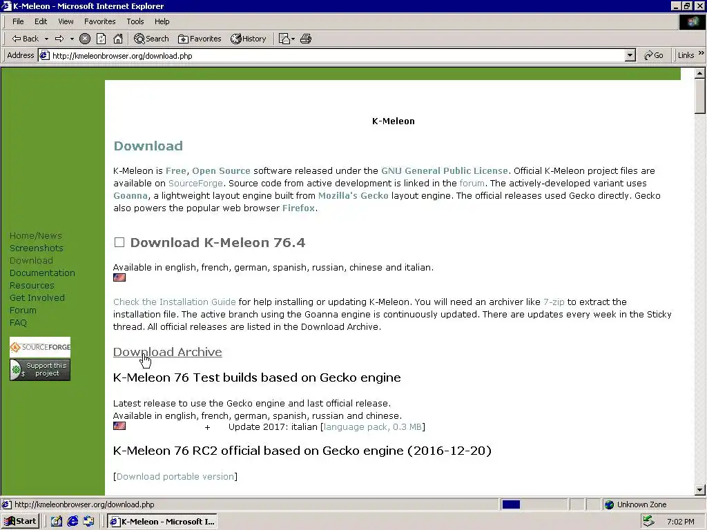This screenshot has height=530, width=707.
Task: Open the Get Involved sidebar link
Action: (37, 297)
